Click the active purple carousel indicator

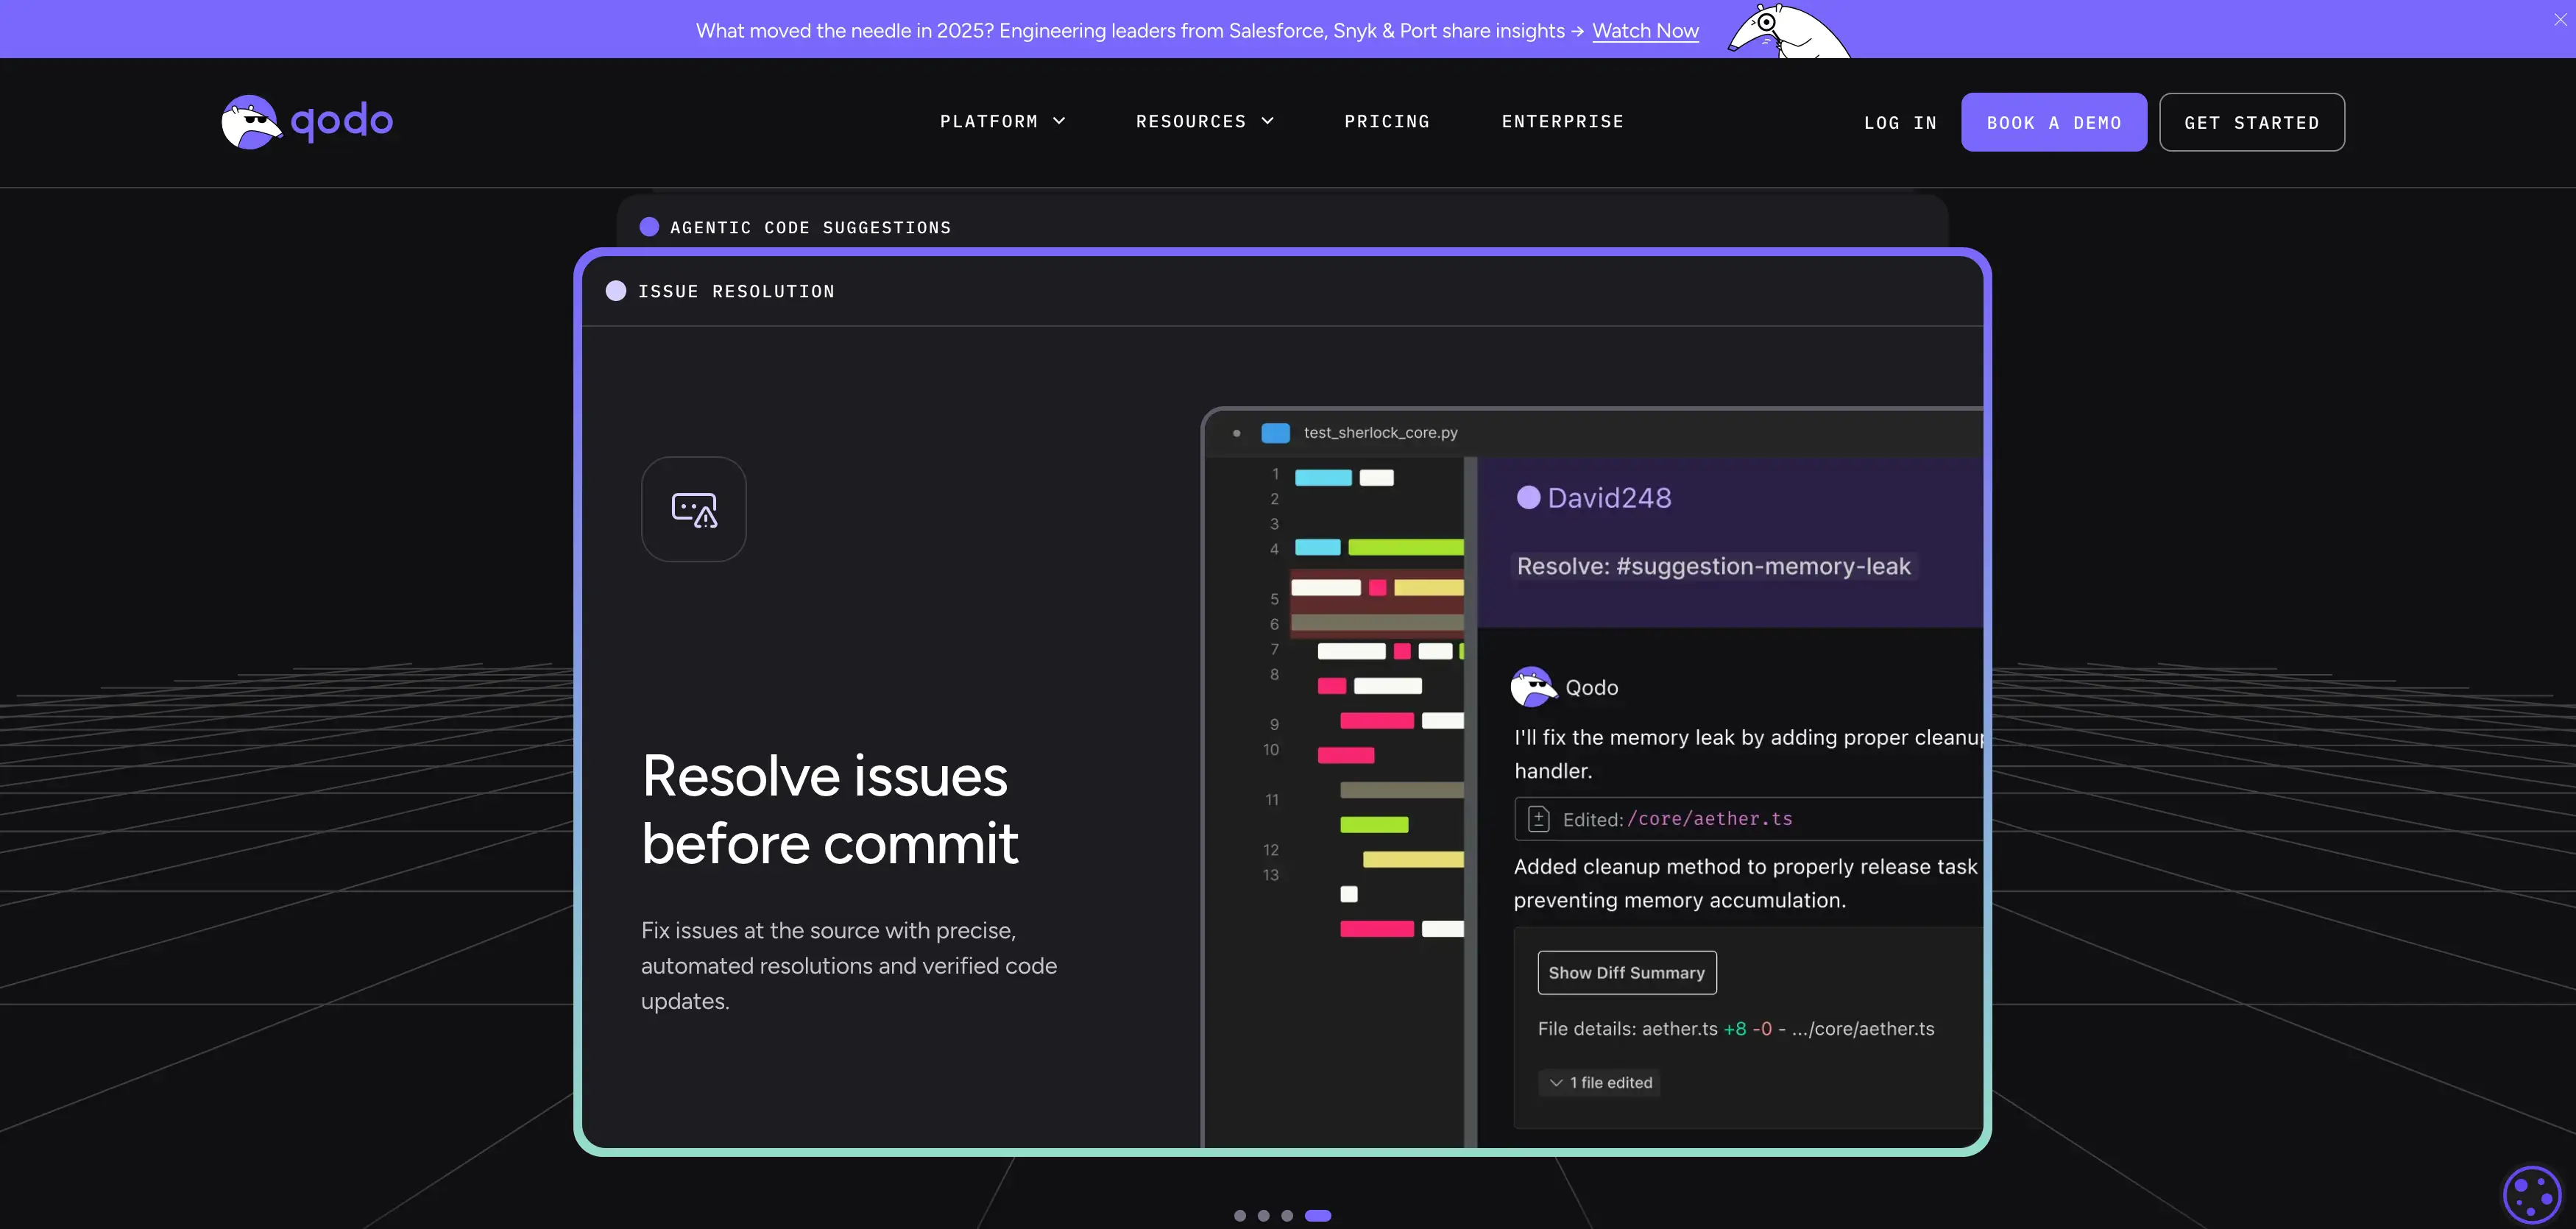(1318, 1216)
